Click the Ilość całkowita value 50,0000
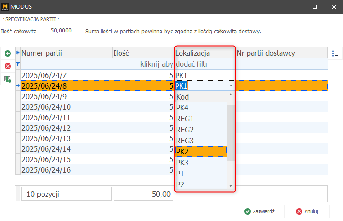 coord(61,31)
